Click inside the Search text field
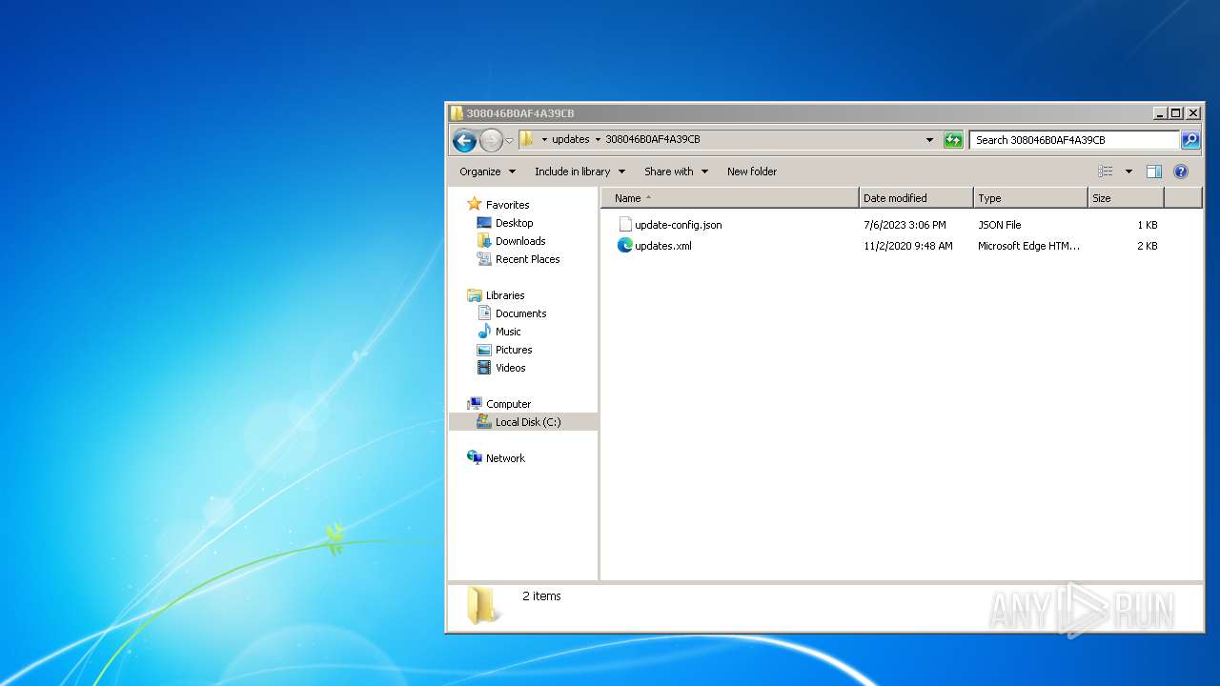This screenshot has width=1220, height=686. (1073, 140)
